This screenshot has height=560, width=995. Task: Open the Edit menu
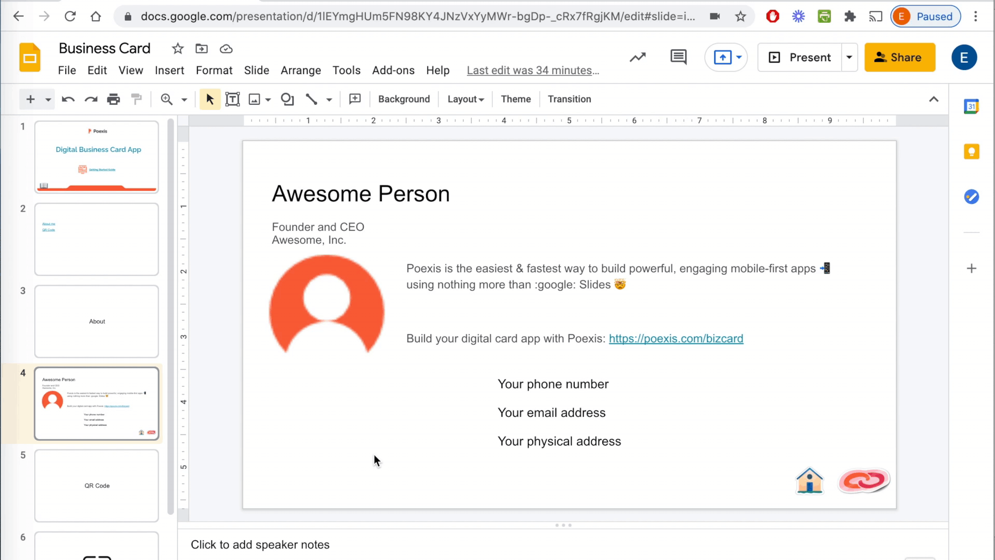[x=97, y=71]
